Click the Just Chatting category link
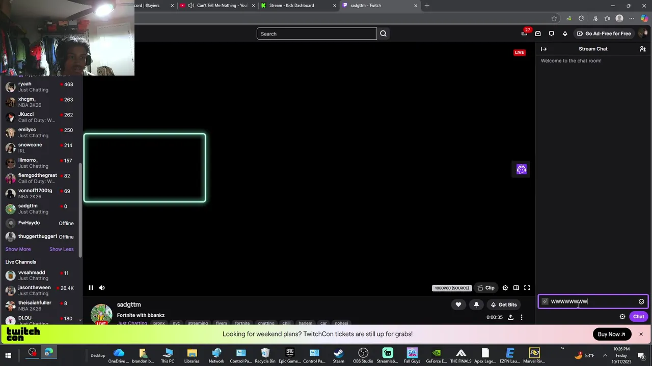Viewport: 652px width, 366px height. pyautogui.click(x=132, y=323)
